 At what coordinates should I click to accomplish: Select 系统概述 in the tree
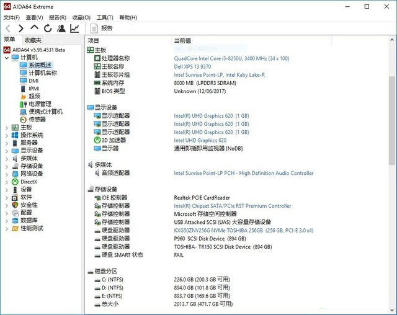tap(40, 65)
